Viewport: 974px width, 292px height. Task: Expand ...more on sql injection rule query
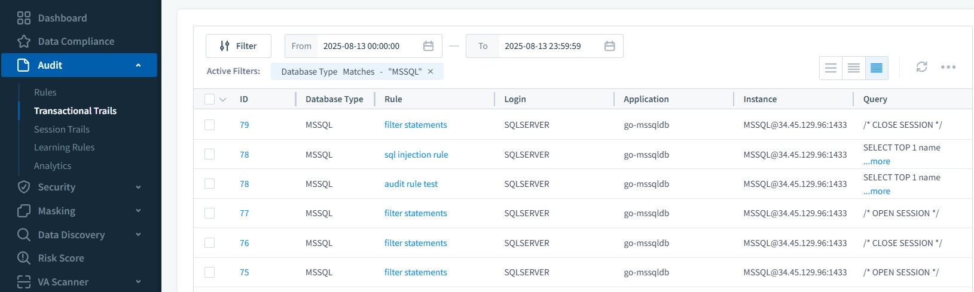[877, 161]
